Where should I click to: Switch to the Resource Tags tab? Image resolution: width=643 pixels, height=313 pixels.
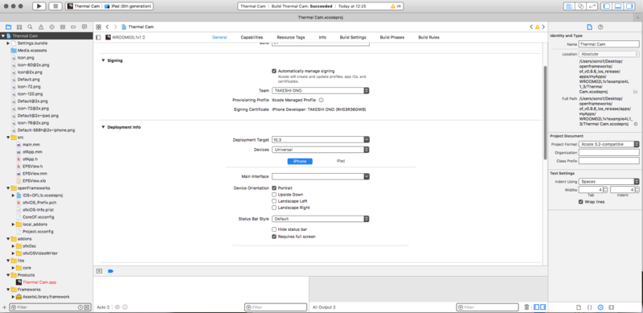pyautogui.click(x=291, y=37)
